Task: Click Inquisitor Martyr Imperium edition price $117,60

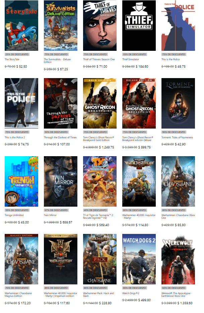Action: click(x=63, y=303)
